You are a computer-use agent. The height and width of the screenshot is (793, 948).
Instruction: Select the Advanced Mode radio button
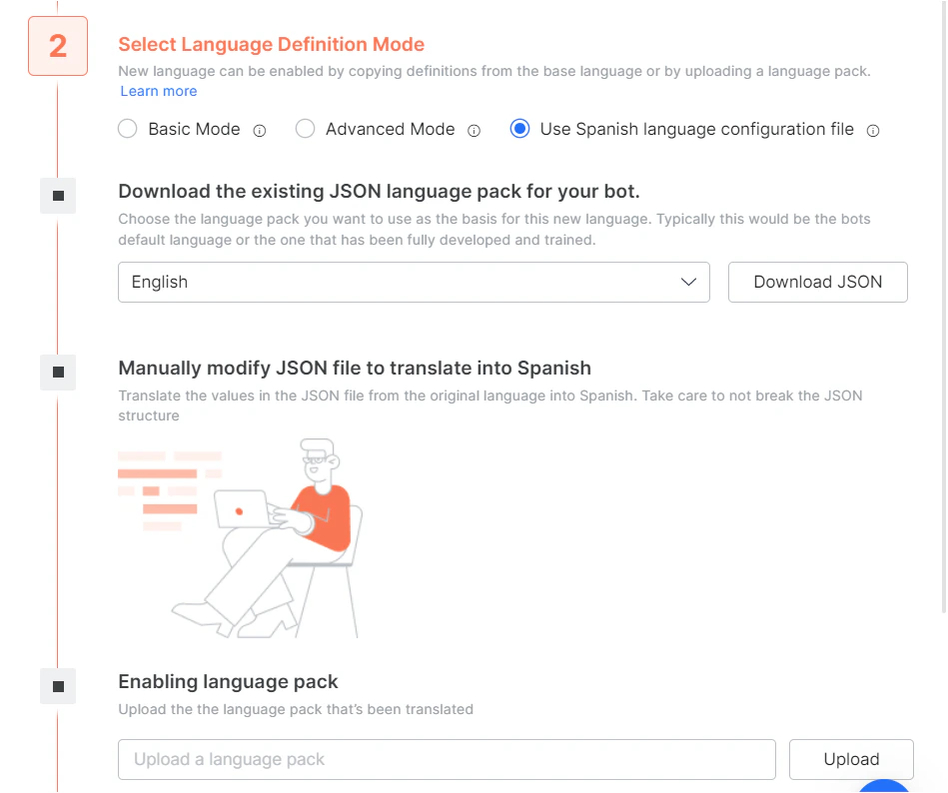[305, 129]
